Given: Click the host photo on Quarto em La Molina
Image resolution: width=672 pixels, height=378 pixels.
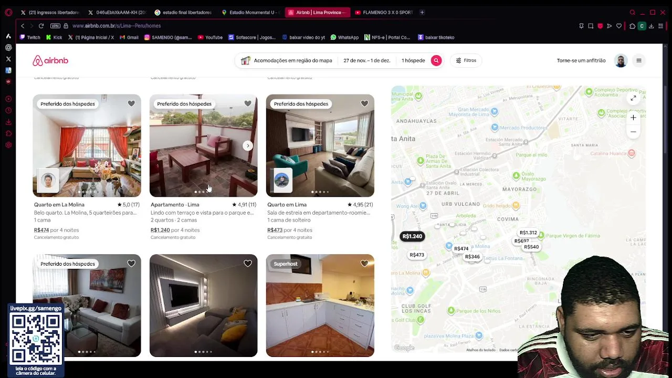Looking at the screenshot, I should 48,181.
